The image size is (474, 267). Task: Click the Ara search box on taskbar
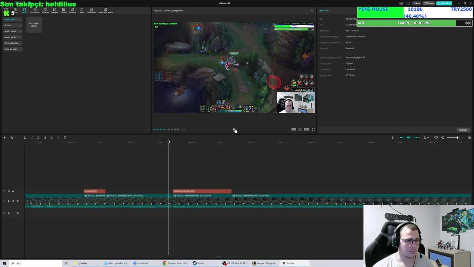click(36, 263)
